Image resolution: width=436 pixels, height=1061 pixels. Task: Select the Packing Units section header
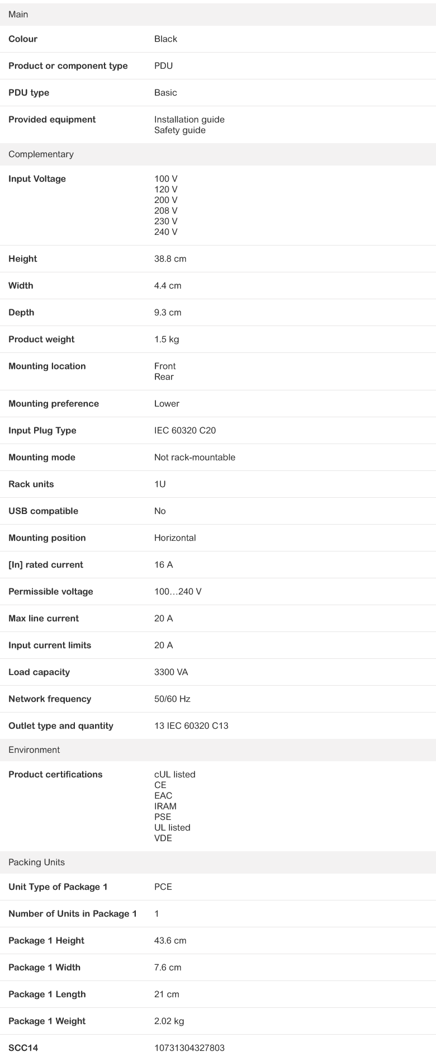click(x=218, y=862)
